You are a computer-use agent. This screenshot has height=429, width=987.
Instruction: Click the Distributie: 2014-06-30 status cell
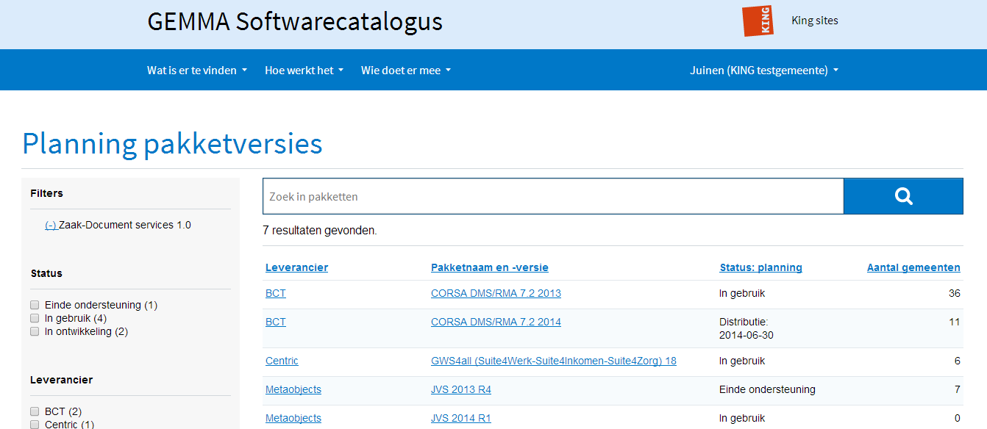pos(747,328)
